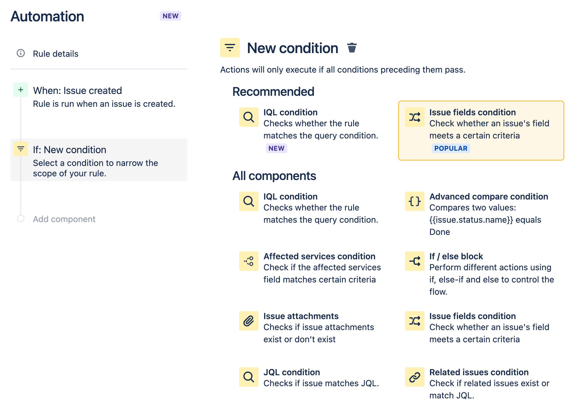
Task: Click the NEW badge beside Automation
Action: point(170,16)
